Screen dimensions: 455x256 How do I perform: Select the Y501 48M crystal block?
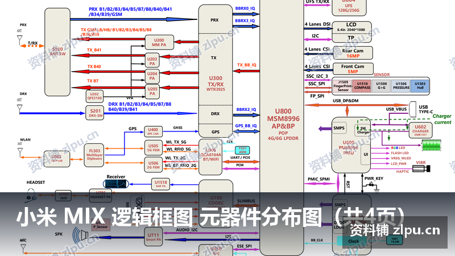[x=242, y=150]
